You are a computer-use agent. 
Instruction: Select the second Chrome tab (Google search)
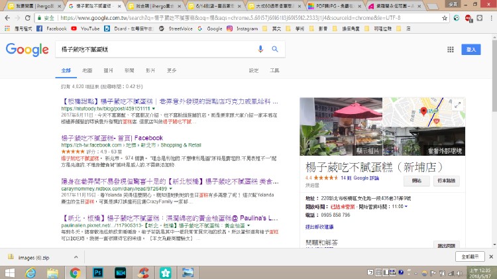tap(94, 6)
